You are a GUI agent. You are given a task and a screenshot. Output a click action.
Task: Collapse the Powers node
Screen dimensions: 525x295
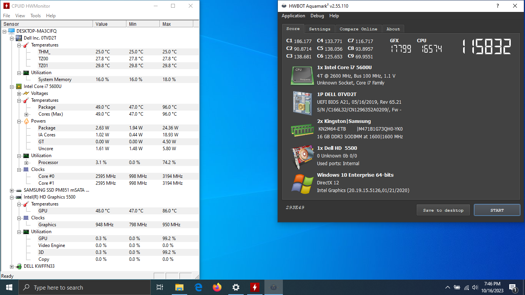(19, 121)
